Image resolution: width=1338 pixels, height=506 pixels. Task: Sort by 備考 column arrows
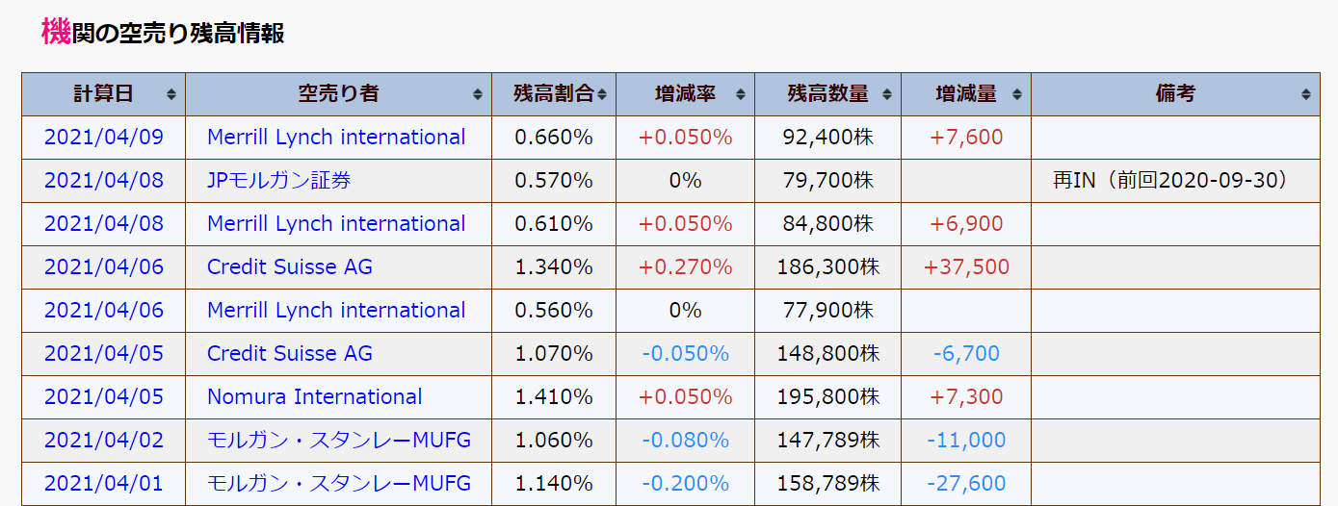(1305, 94)
